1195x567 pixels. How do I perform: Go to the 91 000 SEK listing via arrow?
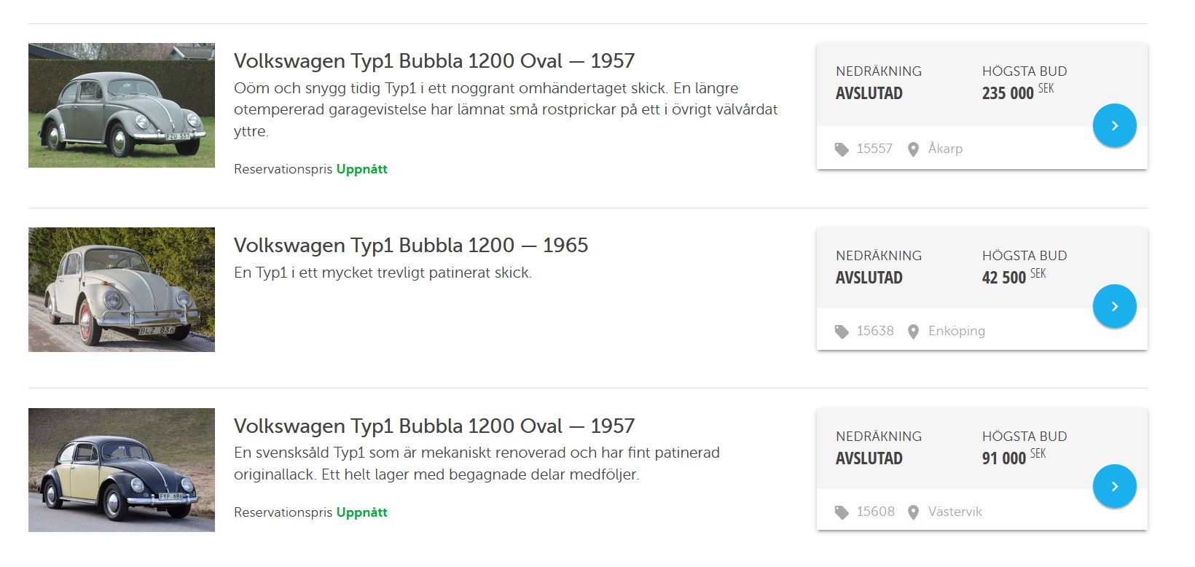(x=1114, y=486)
